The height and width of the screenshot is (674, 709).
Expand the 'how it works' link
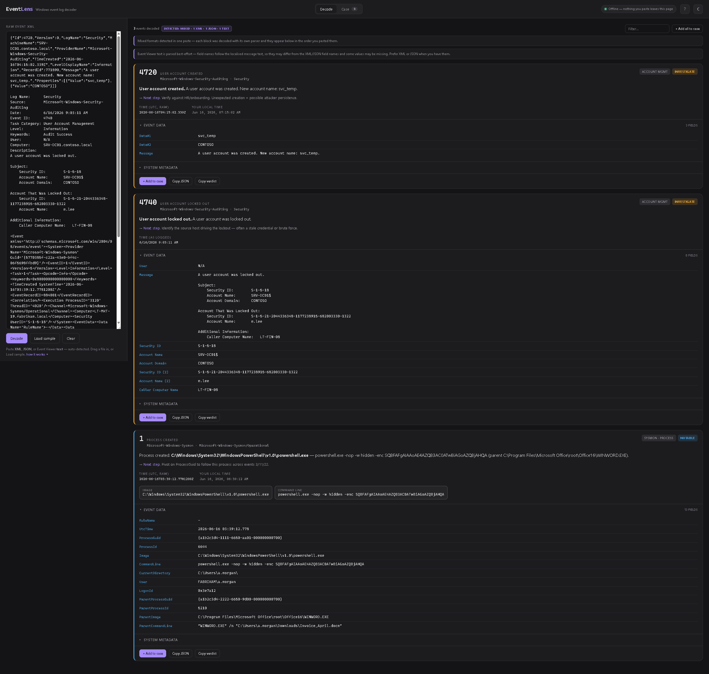[x=37, y=355]
